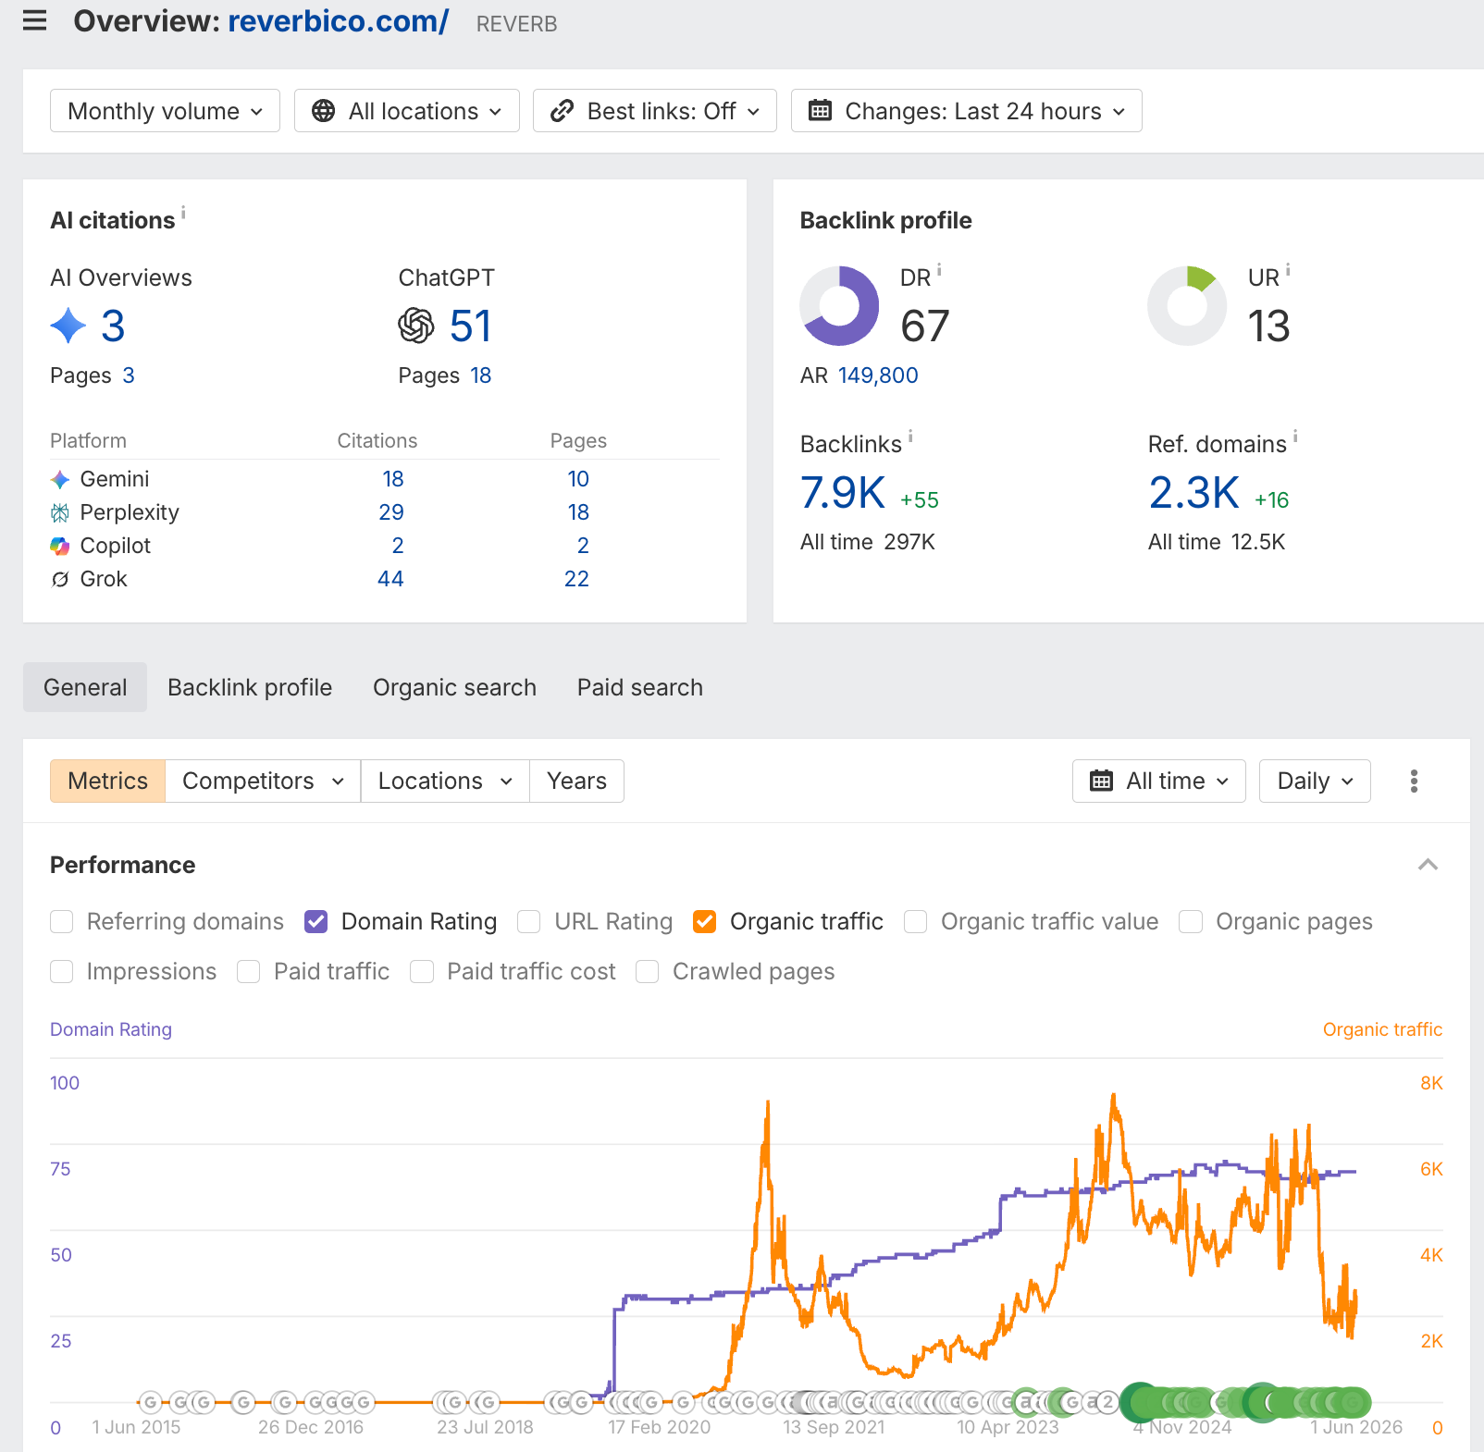The height and width of the screenshot is (1452, 1484).
Task: Click the Gemini platform icon
Action: (x=60, y=479)
